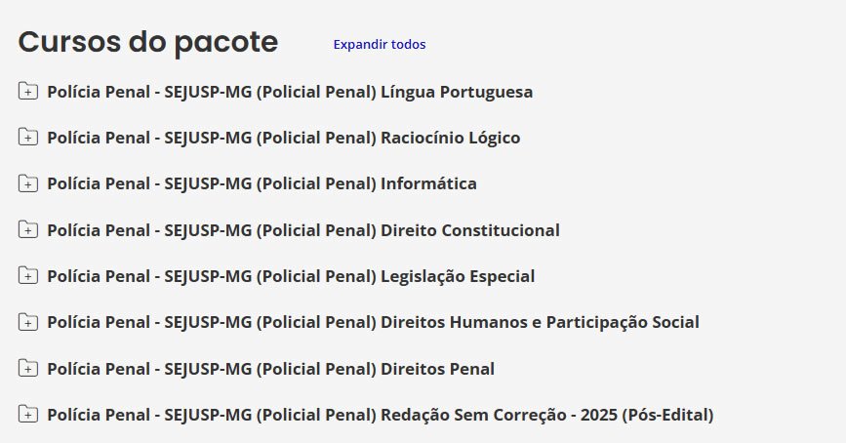Click the Cursos do pacote heading
Viewport: 846px width, 443px height.
[148, 43]
